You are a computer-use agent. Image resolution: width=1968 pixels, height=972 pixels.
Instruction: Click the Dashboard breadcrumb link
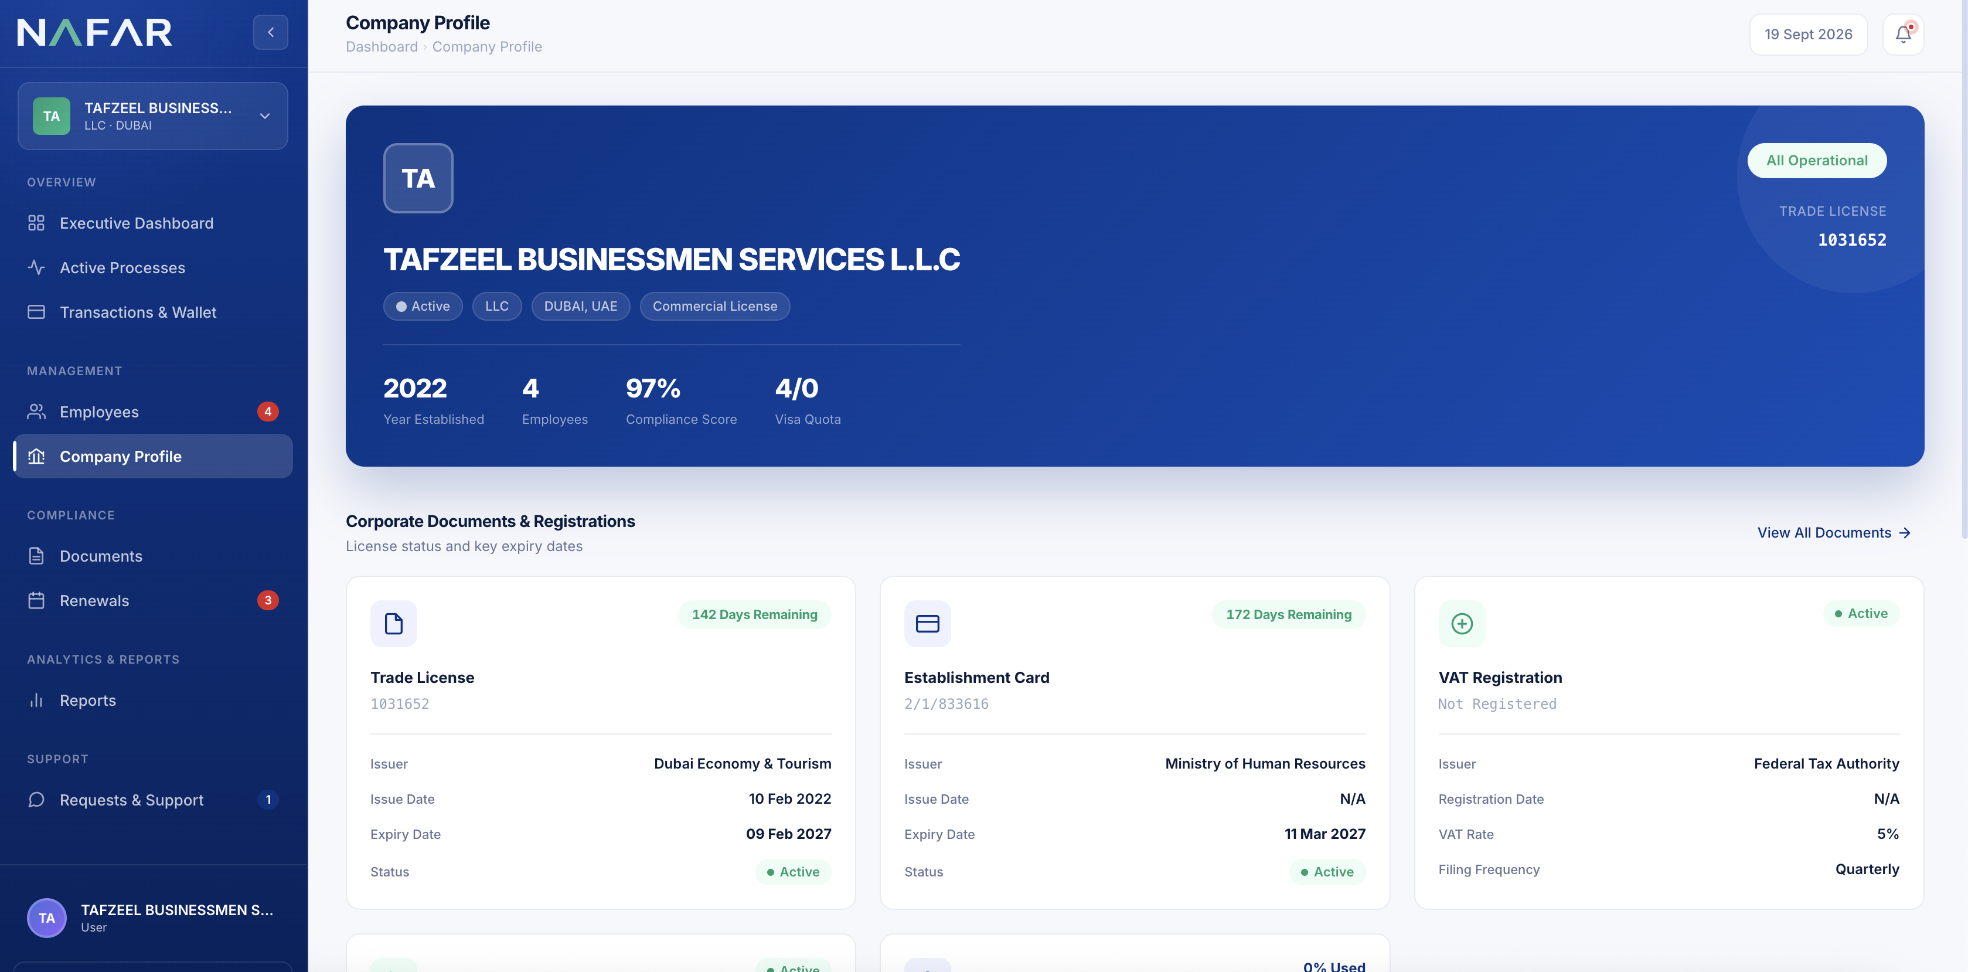(381, 47)
